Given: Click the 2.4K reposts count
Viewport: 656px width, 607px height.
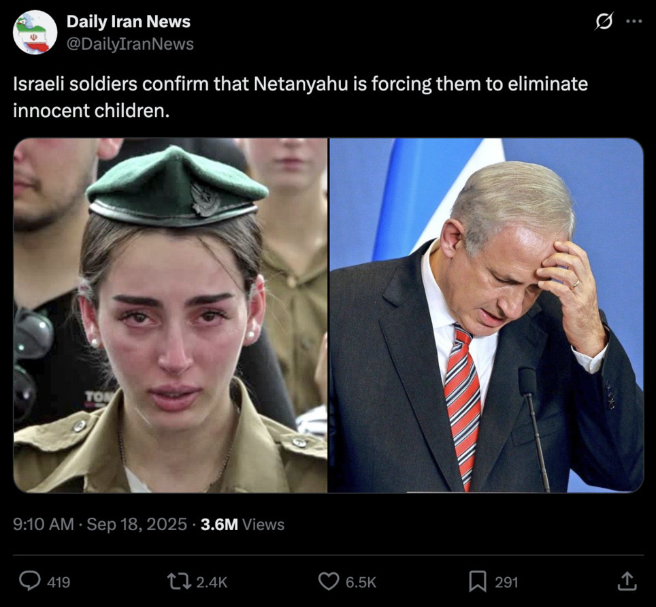Looking at the screenshot, I should [212, 583].
